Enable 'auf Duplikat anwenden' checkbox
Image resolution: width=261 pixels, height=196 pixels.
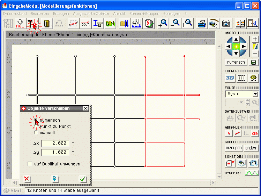(30, 164)
